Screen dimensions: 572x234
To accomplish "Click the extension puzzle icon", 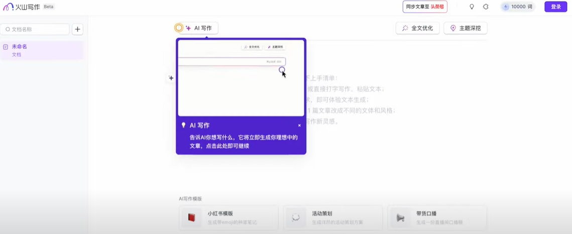I will point(486,7).
